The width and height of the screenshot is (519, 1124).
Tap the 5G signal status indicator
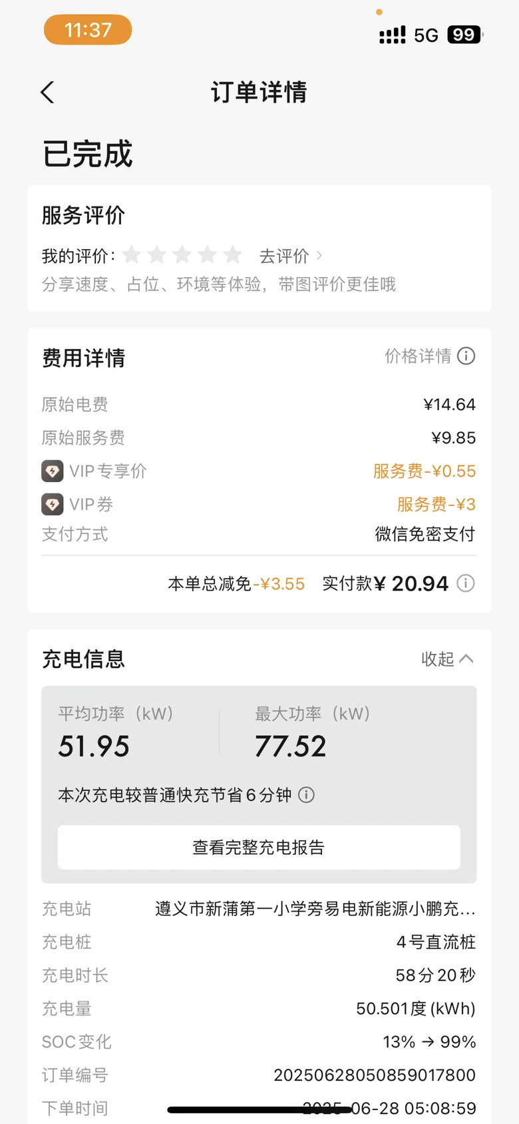point(426,35)
